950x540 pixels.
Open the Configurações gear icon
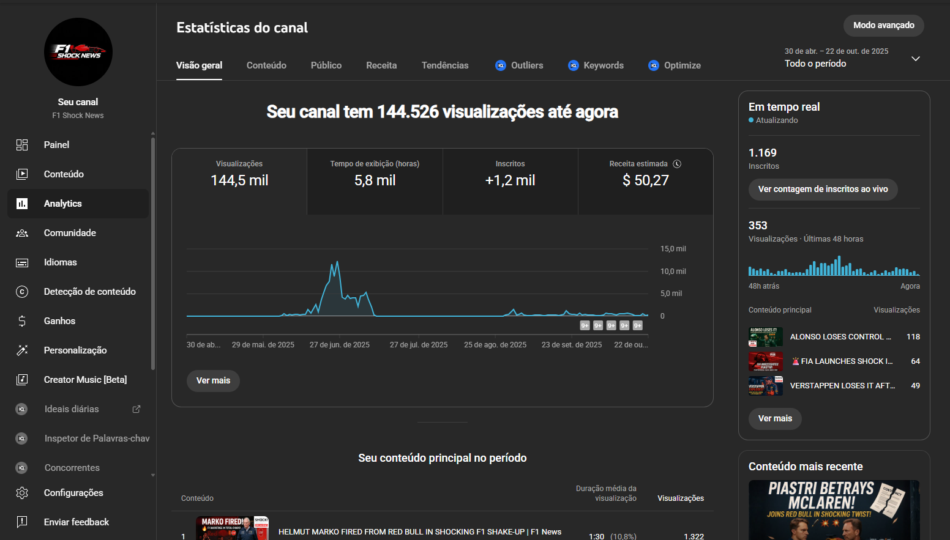pyautogui.click(x=22, y=493)
